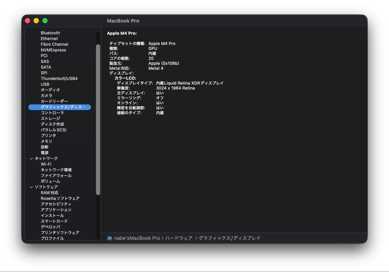
Task: Click the sidebar vertical scrollbar thumb
Action: pyautogui.click(x=98, y=120)
